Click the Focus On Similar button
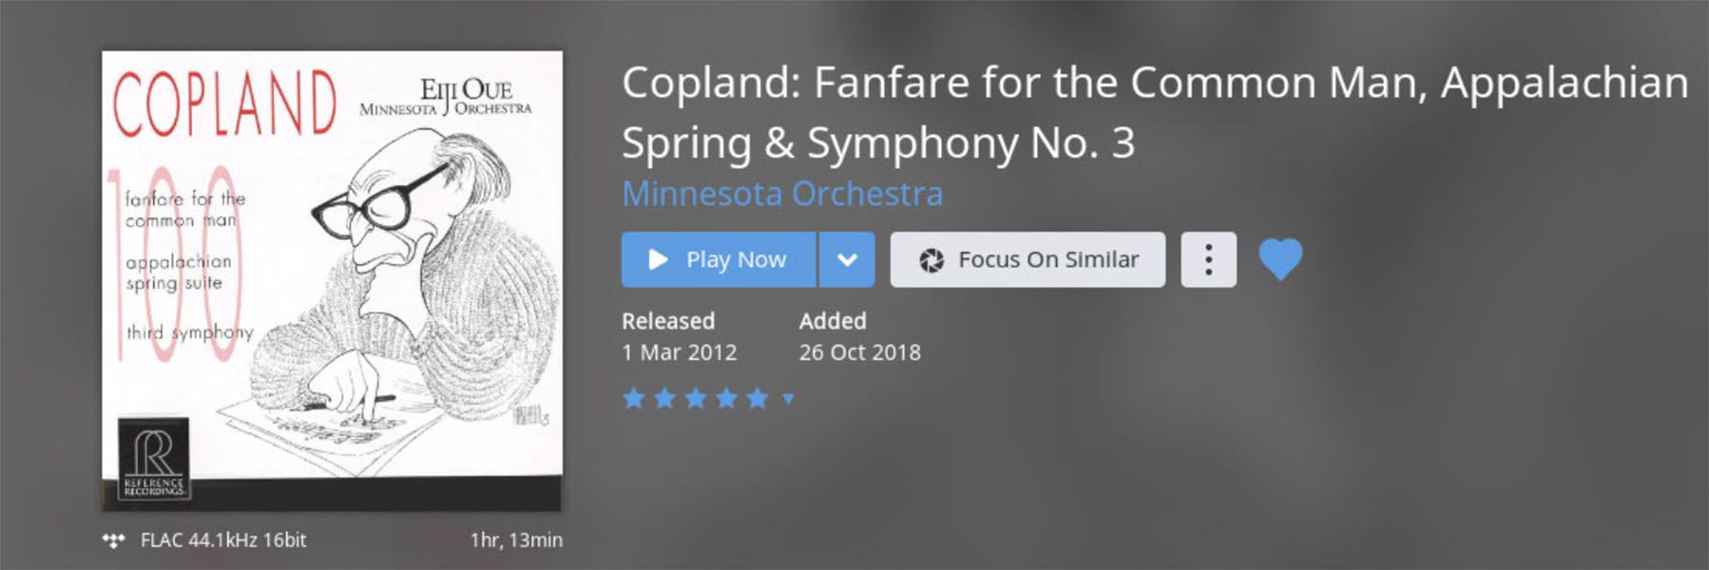Viewport: 1709px width, 570px height. 1027,259
